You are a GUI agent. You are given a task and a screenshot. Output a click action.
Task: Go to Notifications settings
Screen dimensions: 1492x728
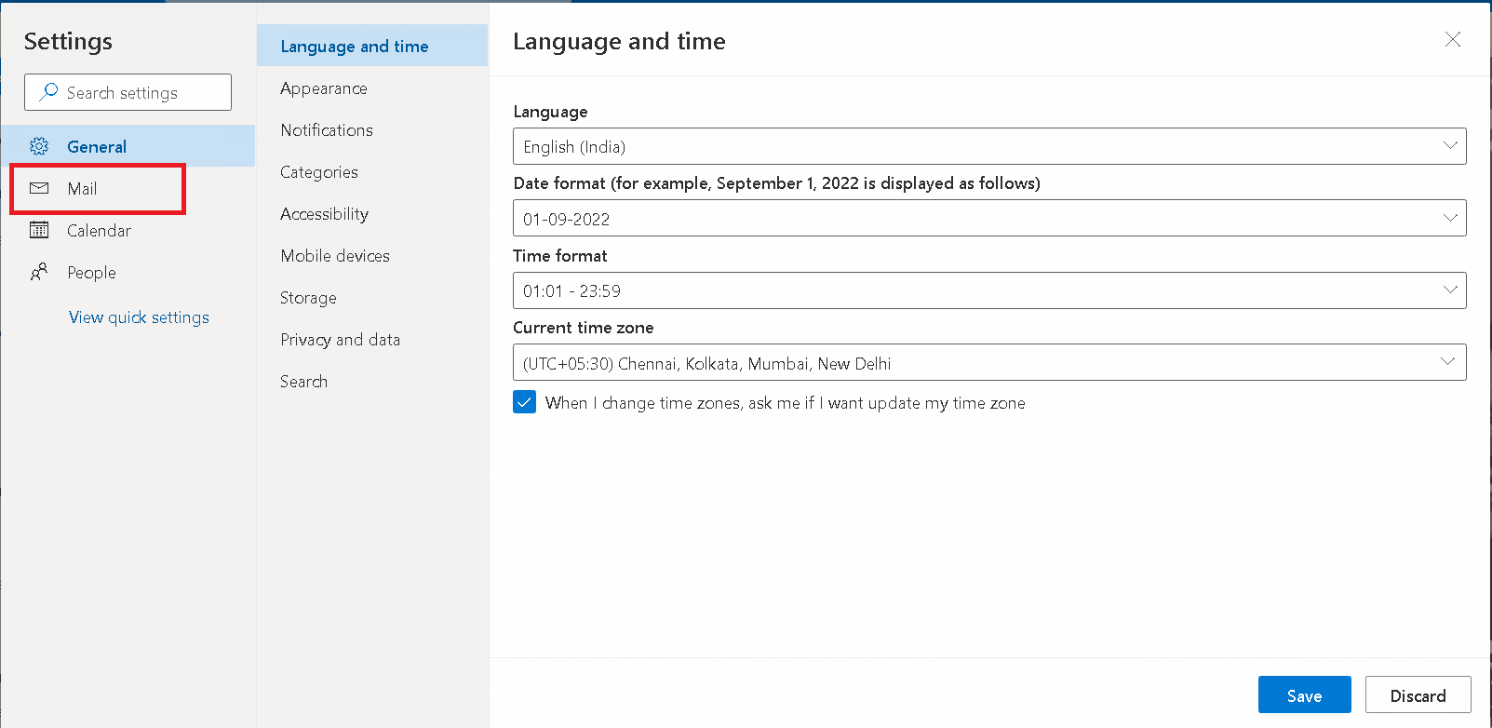point(372,129)
